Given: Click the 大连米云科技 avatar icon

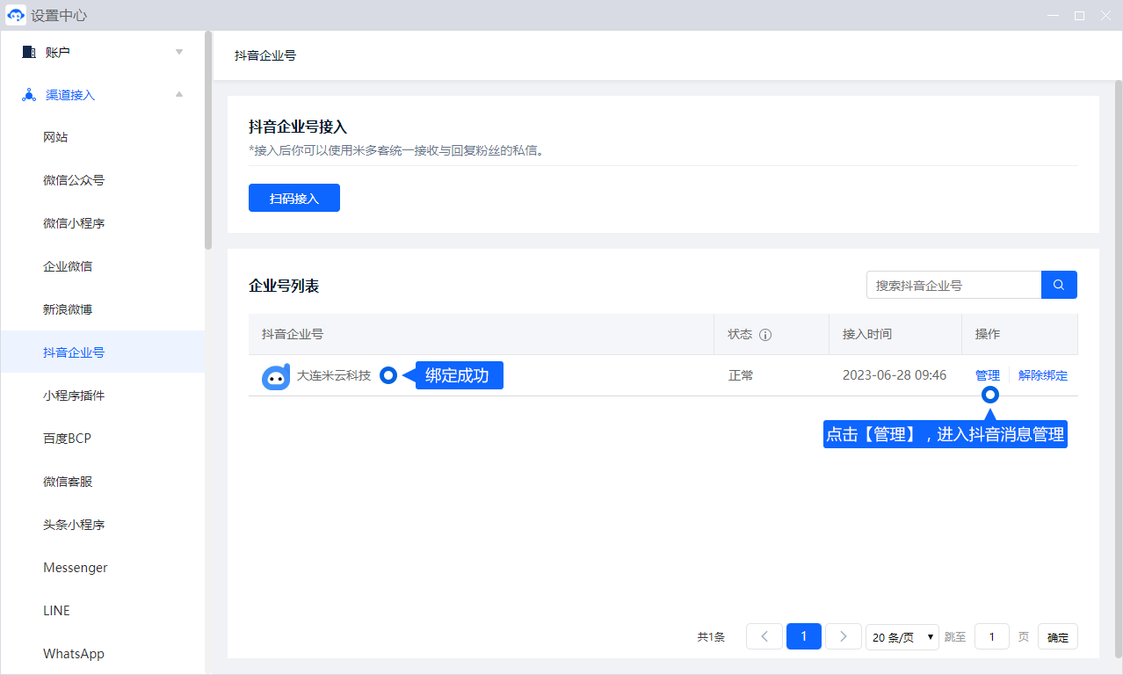Looking at the screenshot, I should tap(276, 376).
